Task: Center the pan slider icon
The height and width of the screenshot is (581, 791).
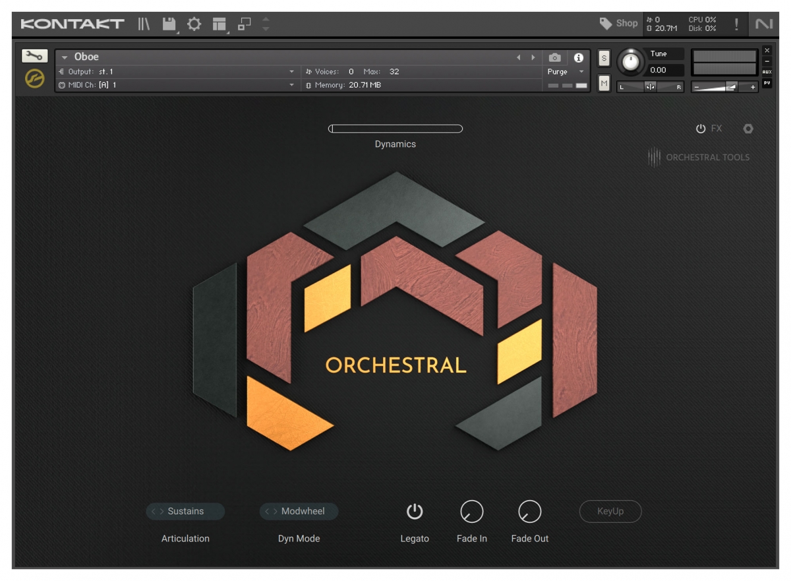Action: pyautogui.click(x=650, y=86)
